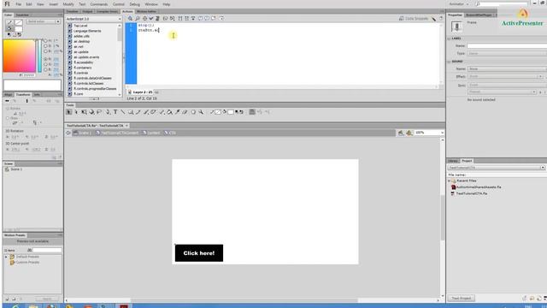Open the Label Type dropdown
547x308 pixels.
click(507, 53)
